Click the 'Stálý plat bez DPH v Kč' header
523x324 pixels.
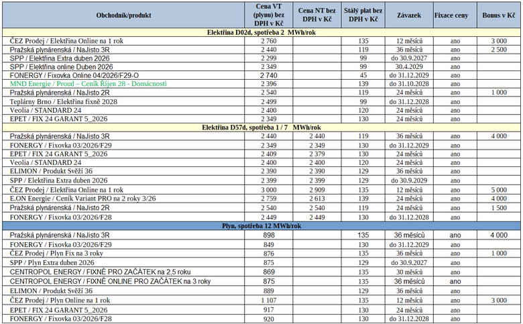point(363,15)
